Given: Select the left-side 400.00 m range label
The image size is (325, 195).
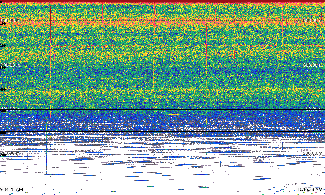Looking at the screenshot, I should pos(10,109).
